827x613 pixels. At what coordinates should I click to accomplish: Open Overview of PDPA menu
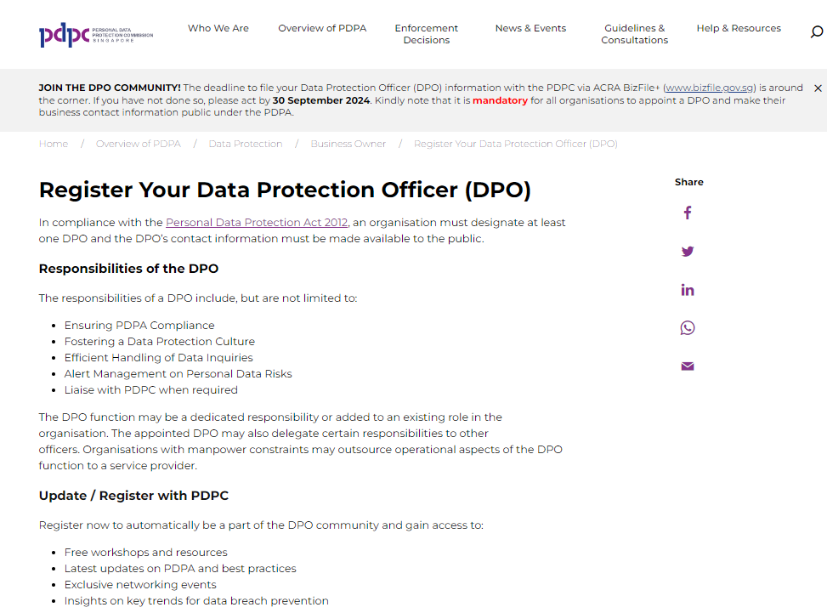coord(322,28)
